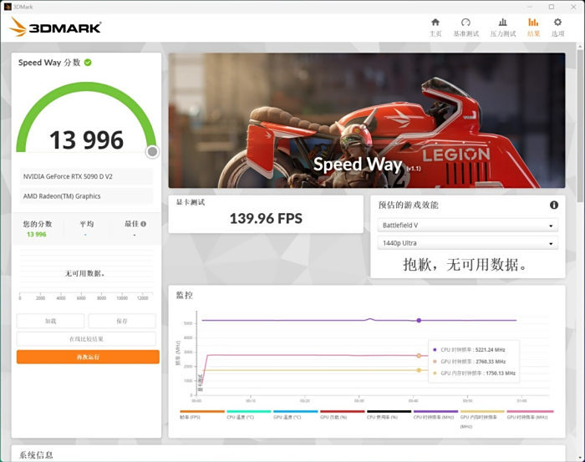Click the orange 再次运行 run again button
585x462 pixels.
click(88, 357)
